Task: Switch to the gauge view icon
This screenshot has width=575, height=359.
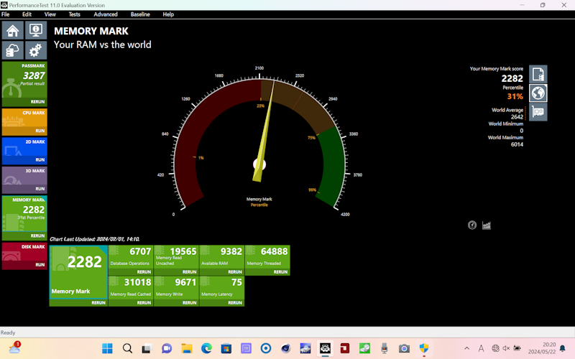Action: [472, 225]
